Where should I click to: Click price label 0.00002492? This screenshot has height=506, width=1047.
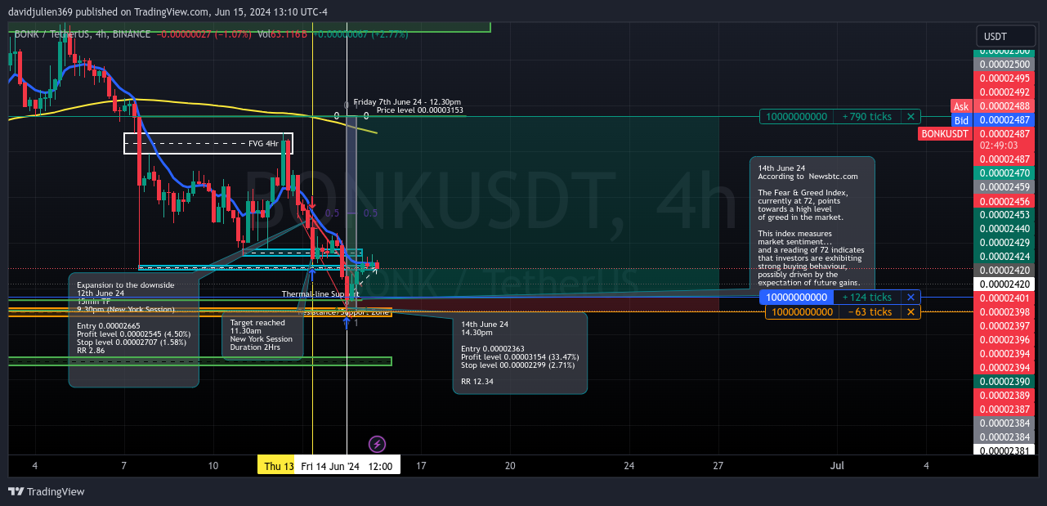pyautogui.click(x=1004, y=92)
